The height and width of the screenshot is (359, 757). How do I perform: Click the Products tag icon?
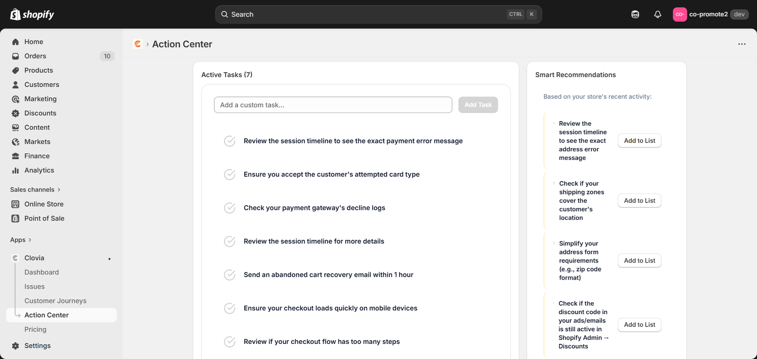(x=16, y=70)
